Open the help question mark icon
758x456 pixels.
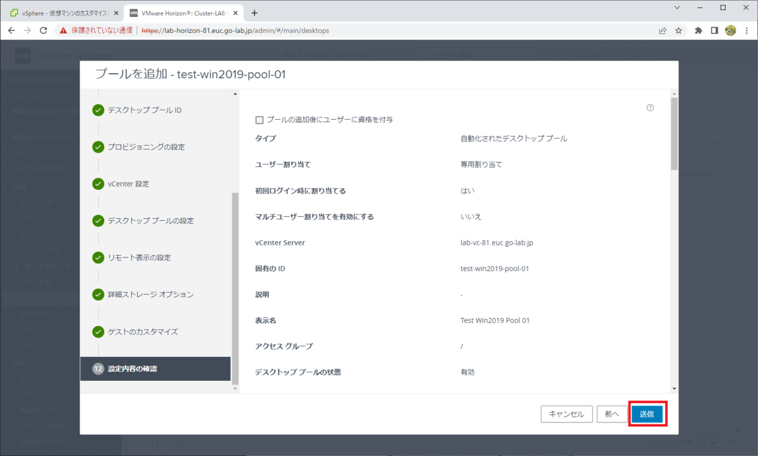click(x=651, y=108)
